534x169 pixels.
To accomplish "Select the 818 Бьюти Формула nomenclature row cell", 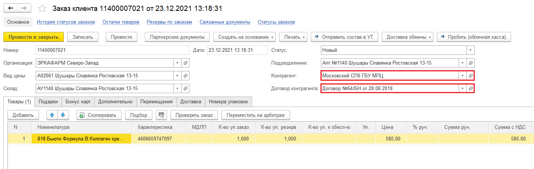I will pyautogui.click(x=81, y=139).
